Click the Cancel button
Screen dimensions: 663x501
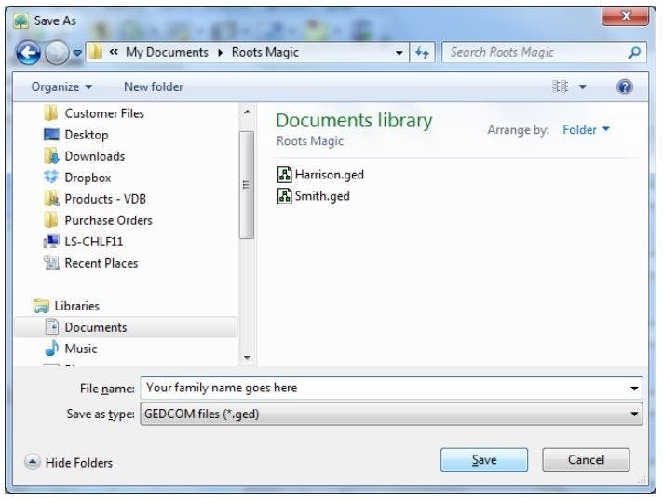tap(586, 460)
